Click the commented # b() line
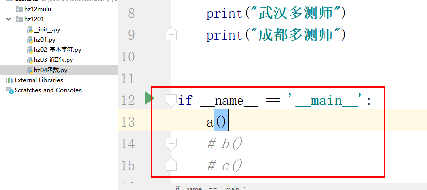 point(224,144)
